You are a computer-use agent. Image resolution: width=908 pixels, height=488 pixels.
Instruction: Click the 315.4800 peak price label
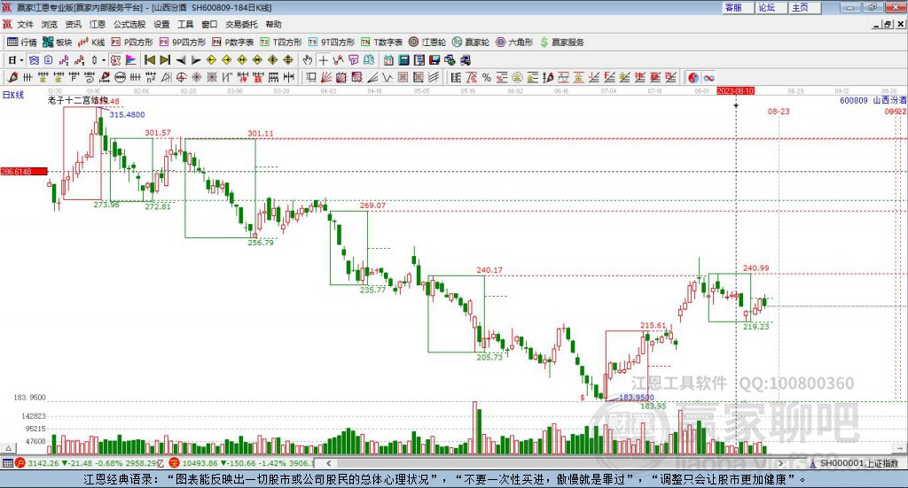127,114
